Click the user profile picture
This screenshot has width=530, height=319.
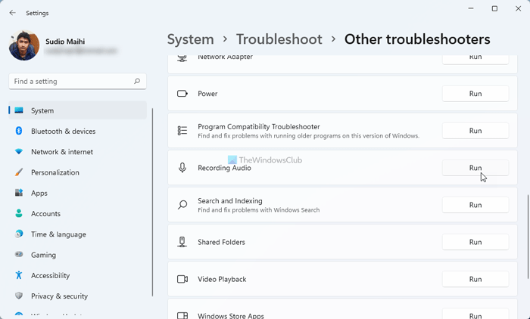pos(23,45)
